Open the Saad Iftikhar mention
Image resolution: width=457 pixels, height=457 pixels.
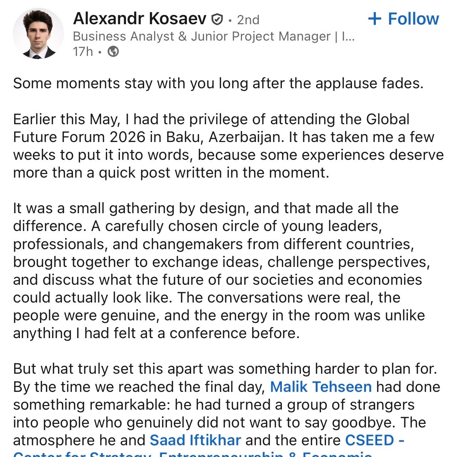(195, 440)
